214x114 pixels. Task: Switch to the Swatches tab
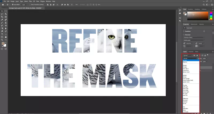[x=190, y=9]
